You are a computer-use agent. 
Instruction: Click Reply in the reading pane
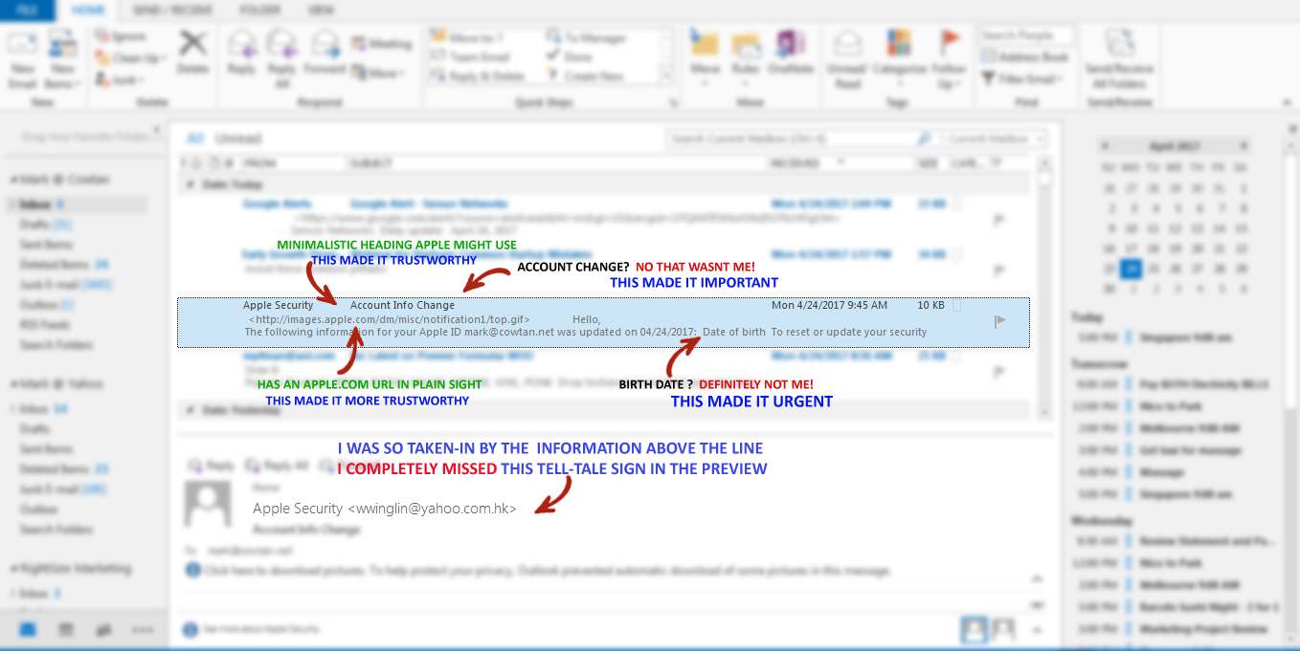pyautogui.click(x=212, y=466)
